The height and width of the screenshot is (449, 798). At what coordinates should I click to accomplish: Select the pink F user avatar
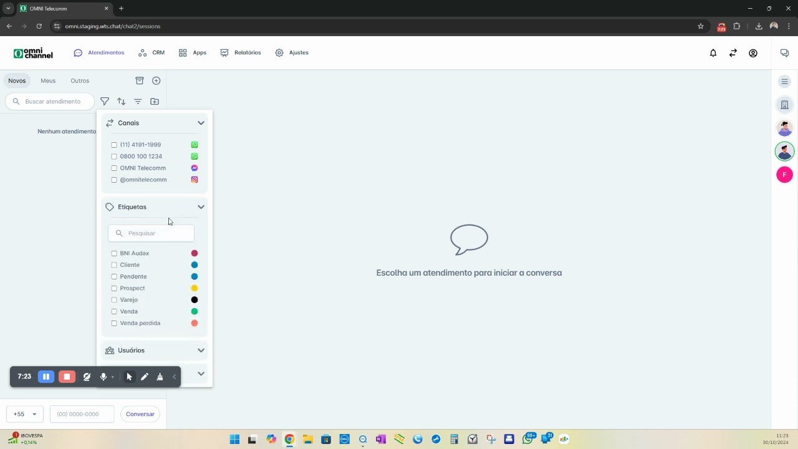tap(785, 175)
